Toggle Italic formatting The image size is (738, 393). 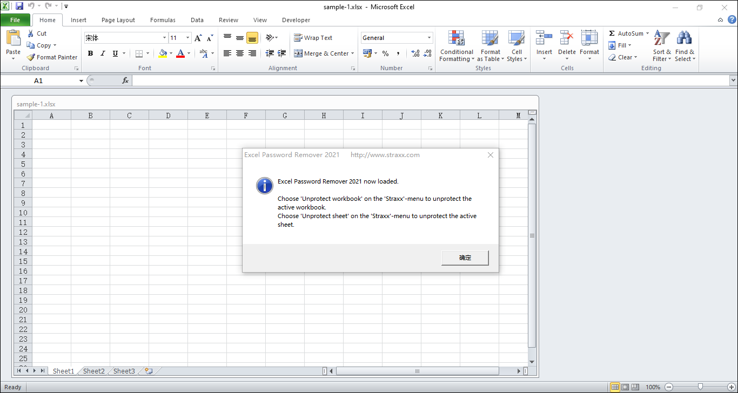[103, 53]
